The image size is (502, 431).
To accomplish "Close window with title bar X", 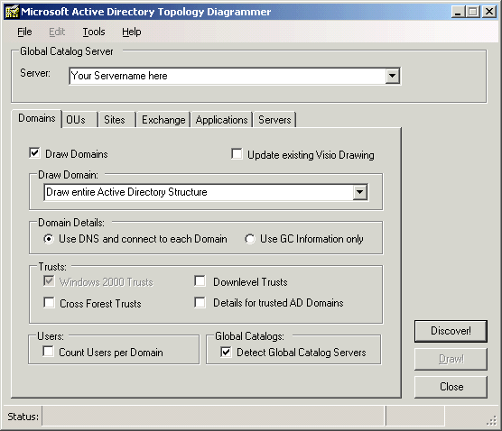I will (x=489, y=12).
